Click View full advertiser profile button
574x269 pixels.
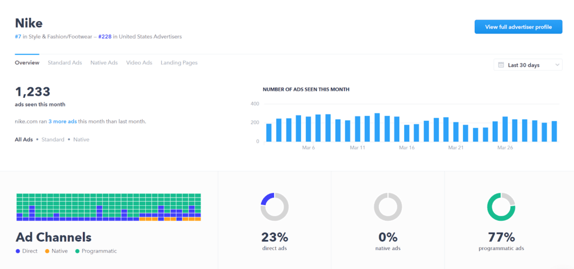pyautogui.click(x=518, y=27)
